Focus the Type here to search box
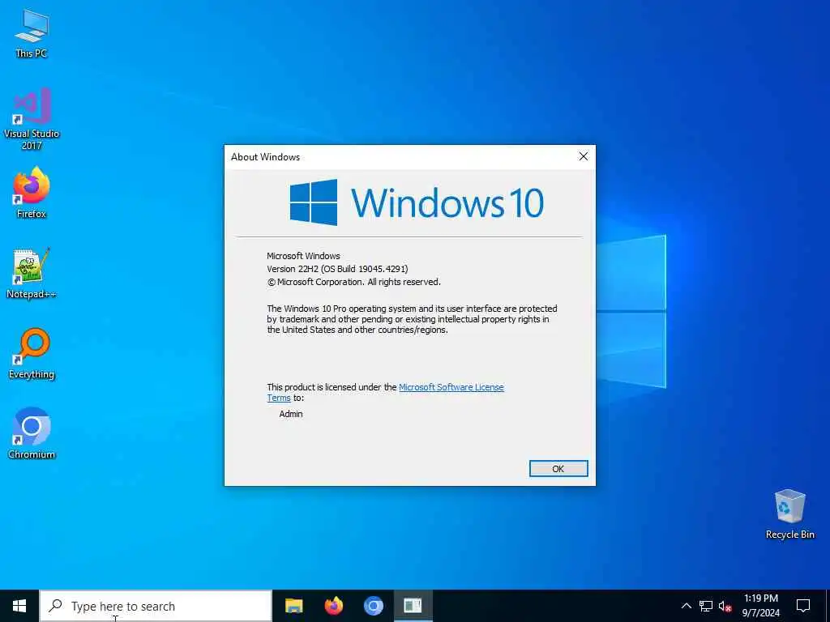The image size is (830, 622). (x=156, y=606)
